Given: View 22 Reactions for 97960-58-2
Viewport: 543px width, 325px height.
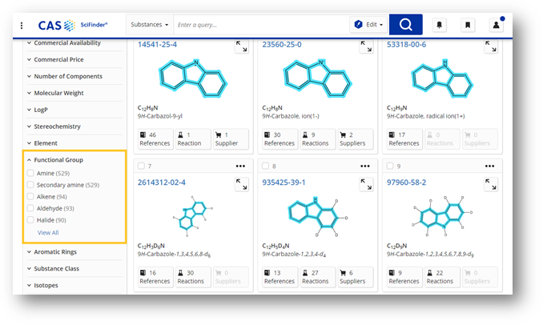Looking at the screenshot, I should click(443, 277).
